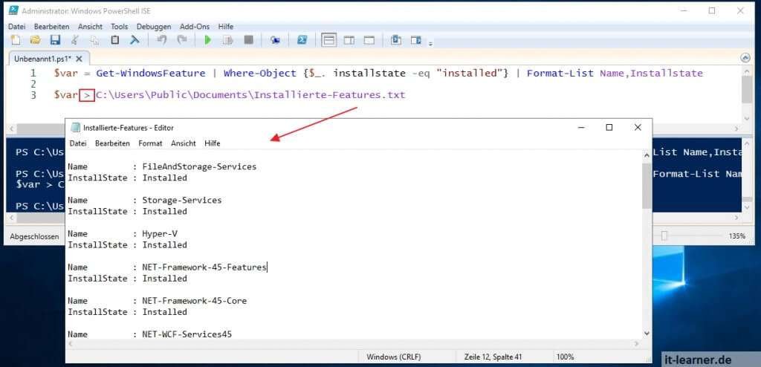Collapse the script pane with round chevron
This screenshot has width=761, height=367.
click(x=745, y=58)
